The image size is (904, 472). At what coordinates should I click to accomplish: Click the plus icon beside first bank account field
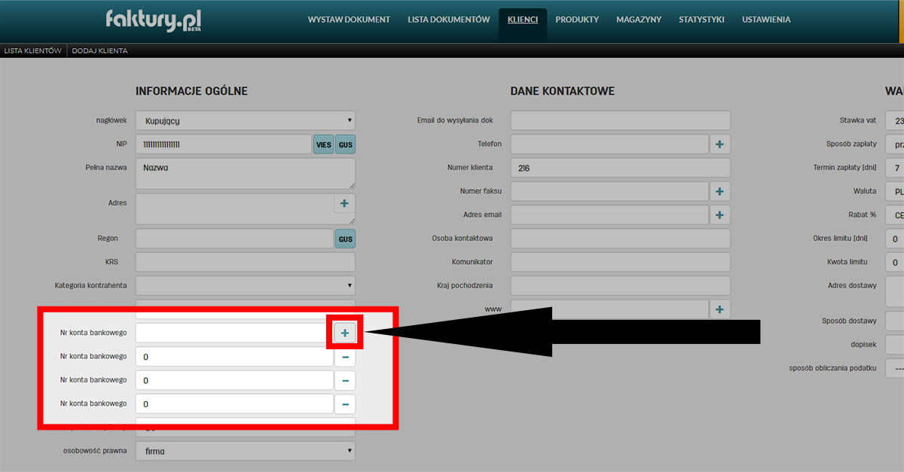(x=344, y=333)
